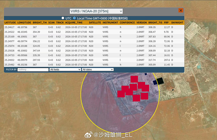Close the fire data popup panel
The height and width of the screenshot is (140, 217).
(181, 10)
